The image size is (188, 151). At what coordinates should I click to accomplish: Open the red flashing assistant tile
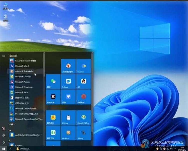coord(84,97)
